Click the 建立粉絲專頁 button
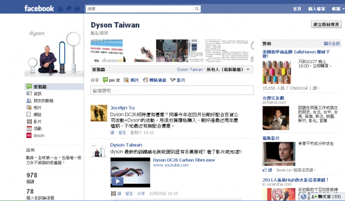 (326, 24)
